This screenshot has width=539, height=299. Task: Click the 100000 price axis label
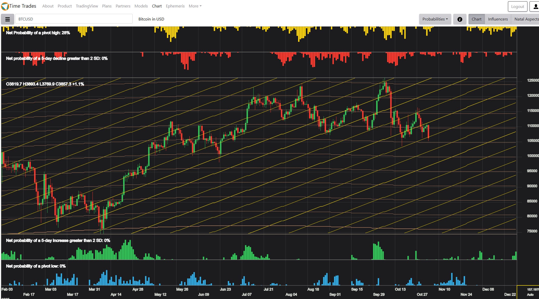(x=533, y=156)
